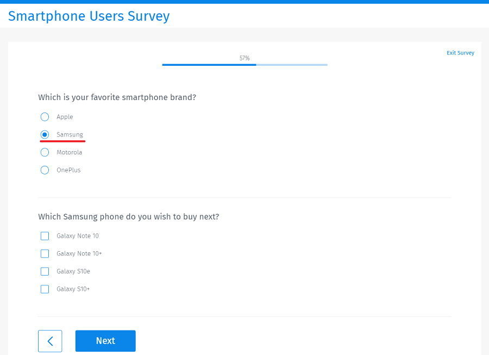This screenshot has width=489, height=355.
Task: Click the 'Apple' option label text
Action: click(x=65, y=117)
